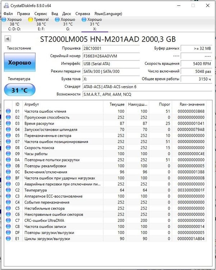216x270 pixels.
Task: Open the Файл menu
Action: tap(8, 14)
